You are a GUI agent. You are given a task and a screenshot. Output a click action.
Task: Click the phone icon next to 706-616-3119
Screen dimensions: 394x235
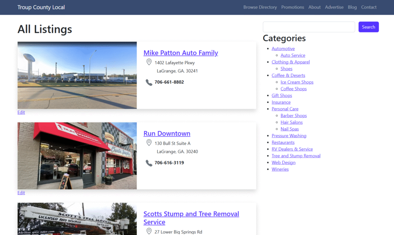pos(149,163)
